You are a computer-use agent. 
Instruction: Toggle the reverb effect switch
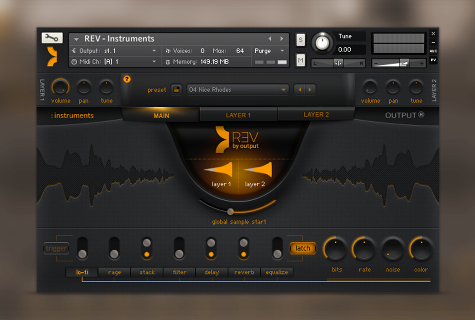(243, 248)
